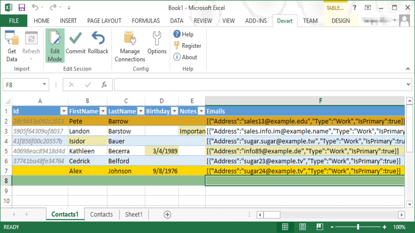Click the horizontal scrollbar right arrow

coord(401,215)
